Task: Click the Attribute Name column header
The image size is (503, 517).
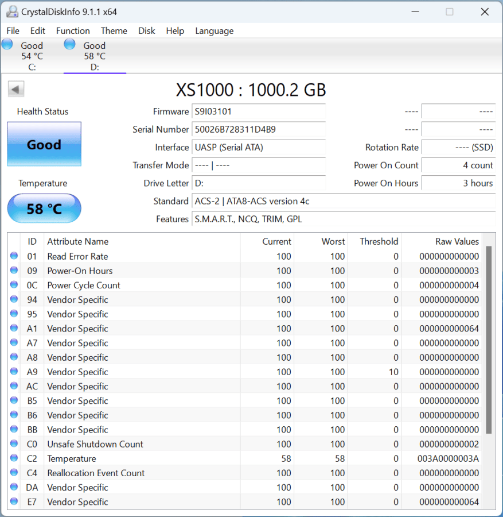Action: click(142, 241)
